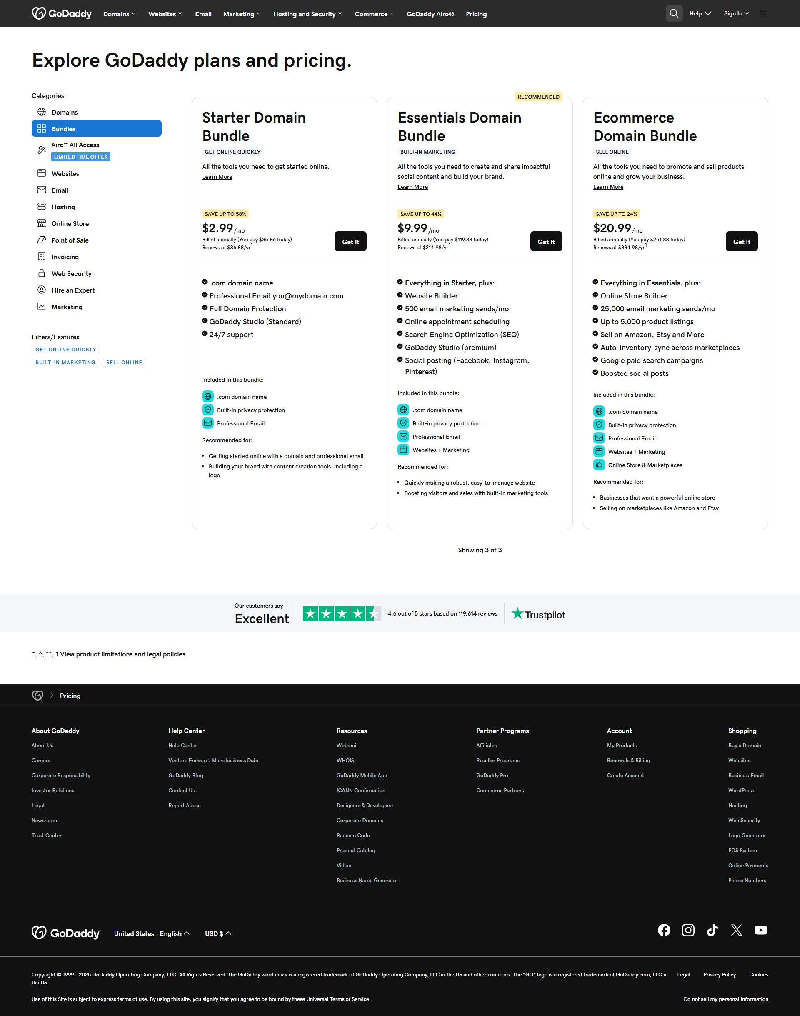Image resolution: width=800 pixels, height=1016 pixels.
Task: Click Get It for Starter Domain Bundle
Action: [x=350, y=241]
